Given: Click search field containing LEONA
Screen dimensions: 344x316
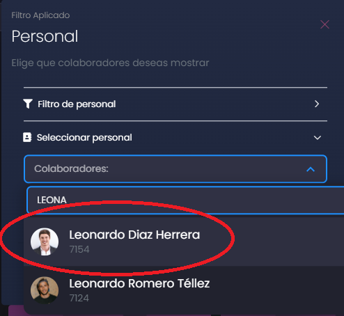Looking at the screenshot, I should [x=185, y=200].
